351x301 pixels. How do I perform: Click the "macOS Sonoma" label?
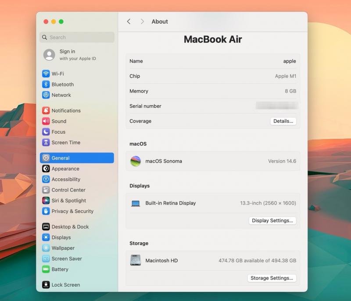[164, 161]
